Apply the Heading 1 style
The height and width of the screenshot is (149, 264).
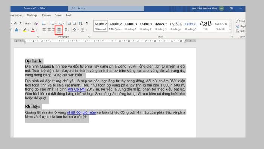[130, 26]
